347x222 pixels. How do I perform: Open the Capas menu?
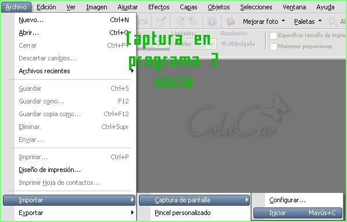(188, 7)
